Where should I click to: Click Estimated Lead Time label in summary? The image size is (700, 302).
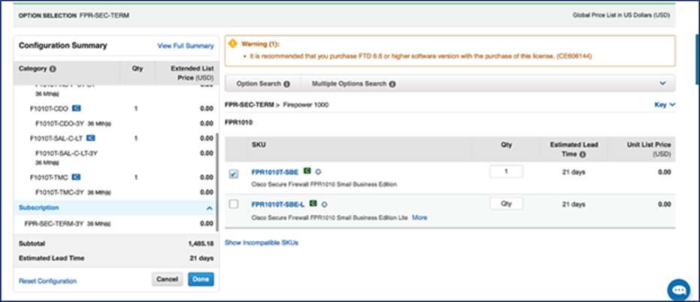pos(51,258)
